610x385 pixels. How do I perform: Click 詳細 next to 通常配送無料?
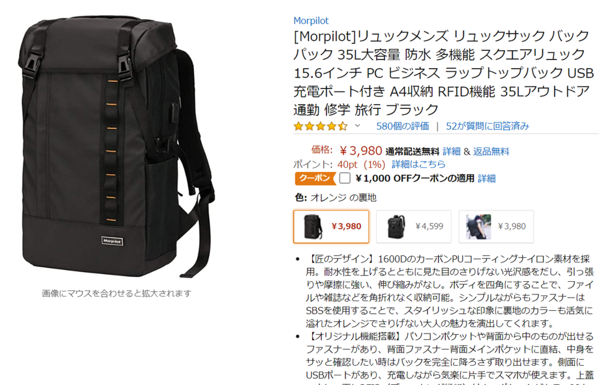click(x=452, y=152)
